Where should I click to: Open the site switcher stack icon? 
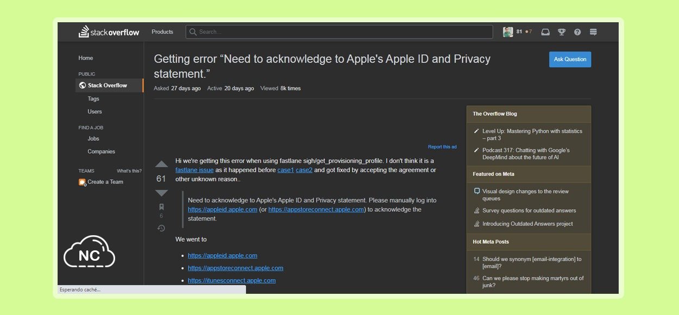point(593,32)
